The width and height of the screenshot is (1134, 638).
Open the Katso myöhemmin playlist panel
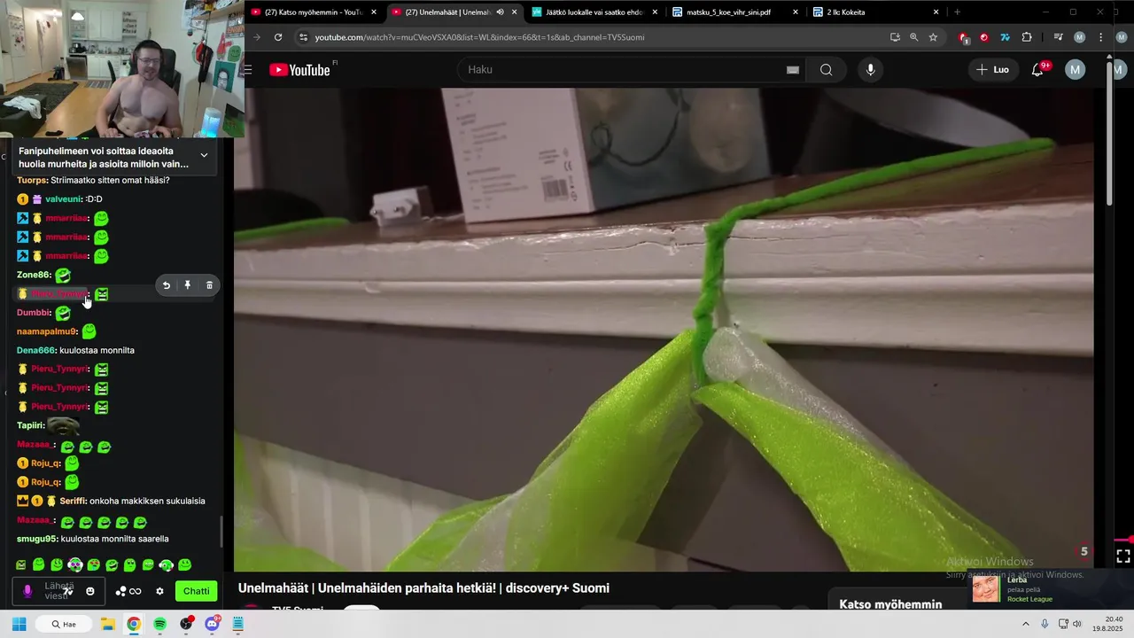click(x=890, y=604)
